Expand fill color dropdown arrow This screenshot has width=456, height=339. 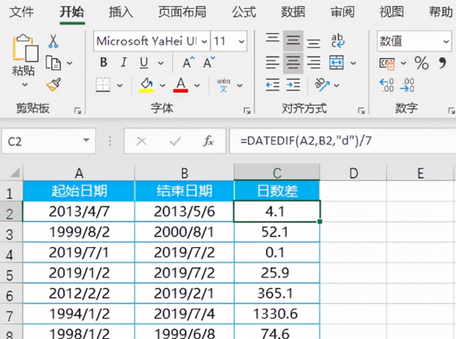[x=163, y=85]
